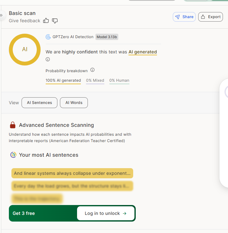Screen dimensions: 228x233
Task: Export the scan report
Action: coord(211,17)
